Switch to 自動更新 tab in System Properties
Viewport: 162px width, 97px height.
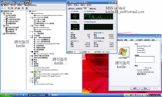(x=147, y=40)
